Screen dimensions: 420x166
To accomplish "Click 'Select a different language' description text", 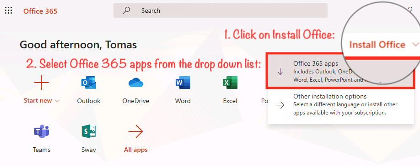I will click(x=345, y=109).
